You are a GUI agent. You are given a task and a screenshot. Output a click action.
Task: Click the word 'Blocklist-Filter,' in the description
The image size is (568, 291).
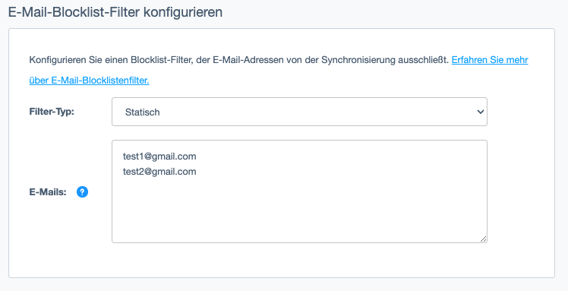coord(162,60)
